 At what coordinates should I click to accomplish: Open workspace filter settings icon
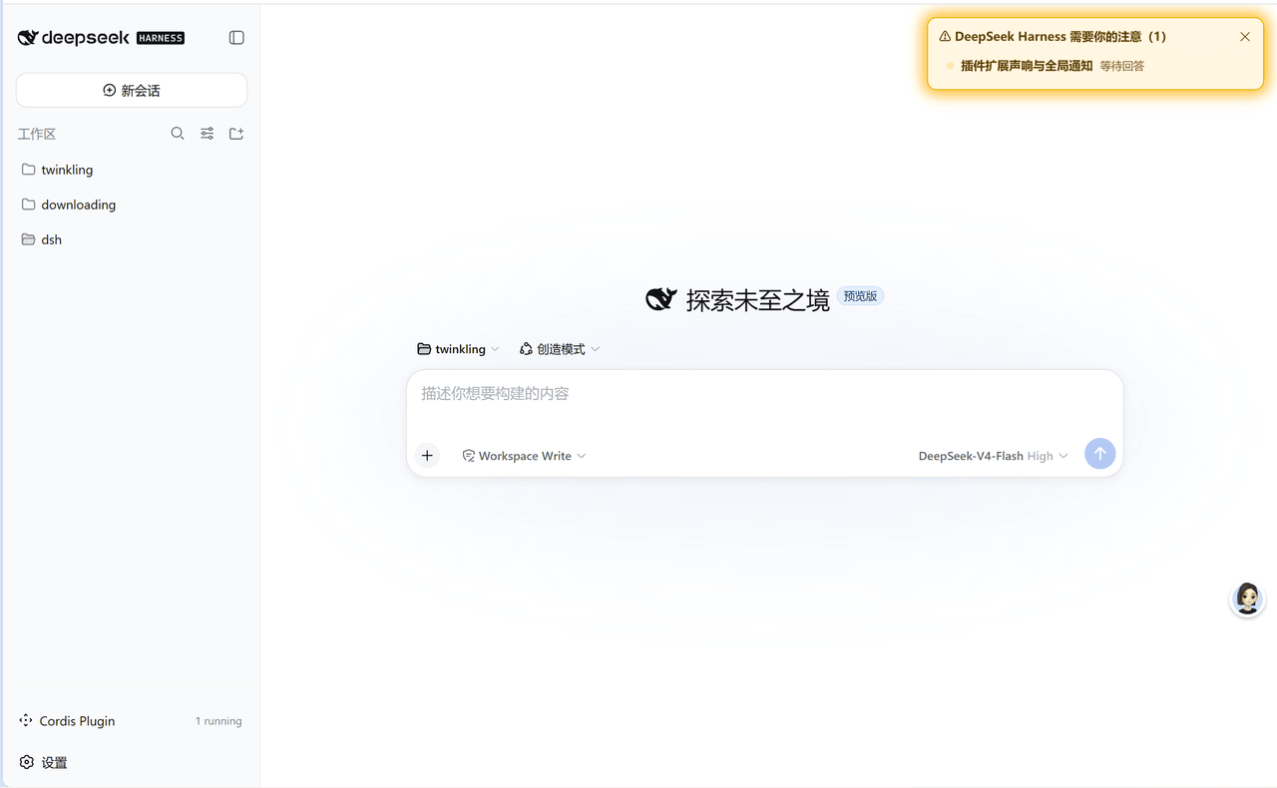coord(208,134)
